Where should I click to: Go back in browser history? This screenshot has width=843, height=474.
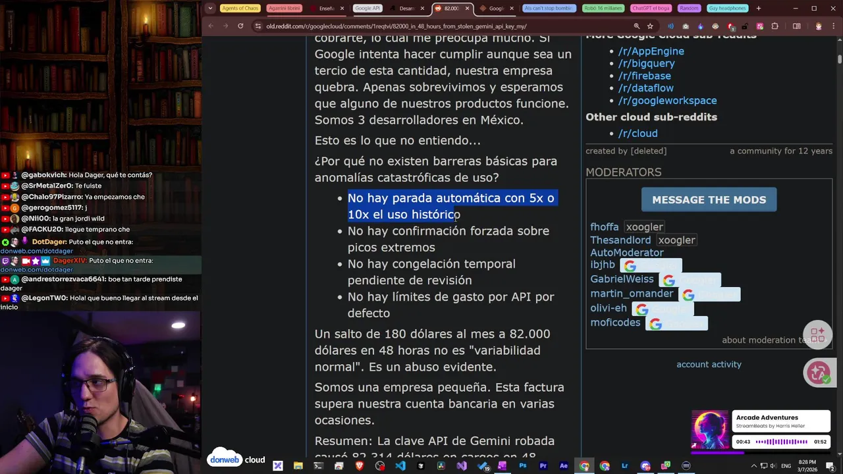pos(211,26)
